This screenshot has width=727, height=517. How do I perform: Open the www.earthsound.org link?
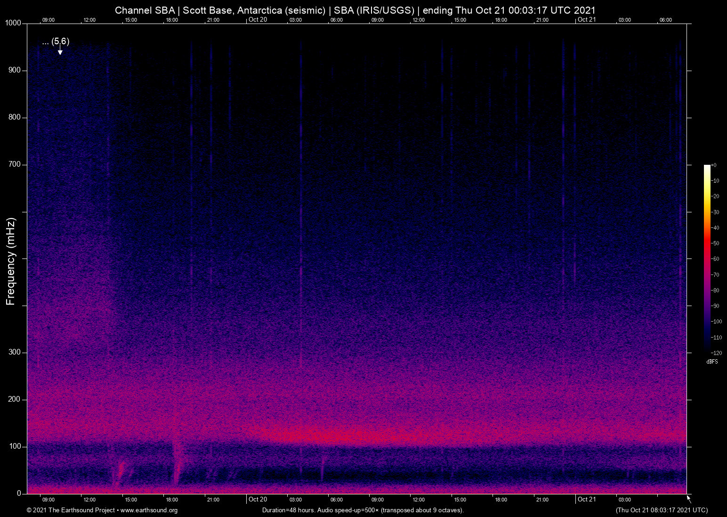pos(150,510)
